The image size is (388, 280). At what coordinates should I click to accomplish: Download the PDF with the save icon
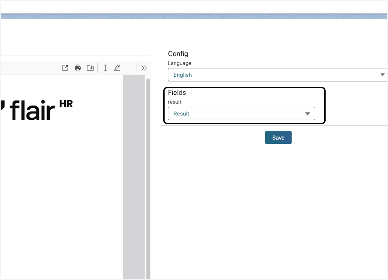[90, 68]
